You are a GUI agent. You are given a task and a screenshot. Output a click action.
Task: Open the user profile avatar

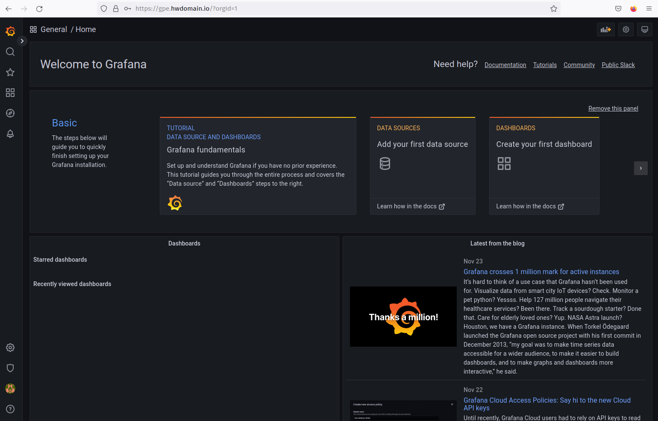tap(10, 389)
